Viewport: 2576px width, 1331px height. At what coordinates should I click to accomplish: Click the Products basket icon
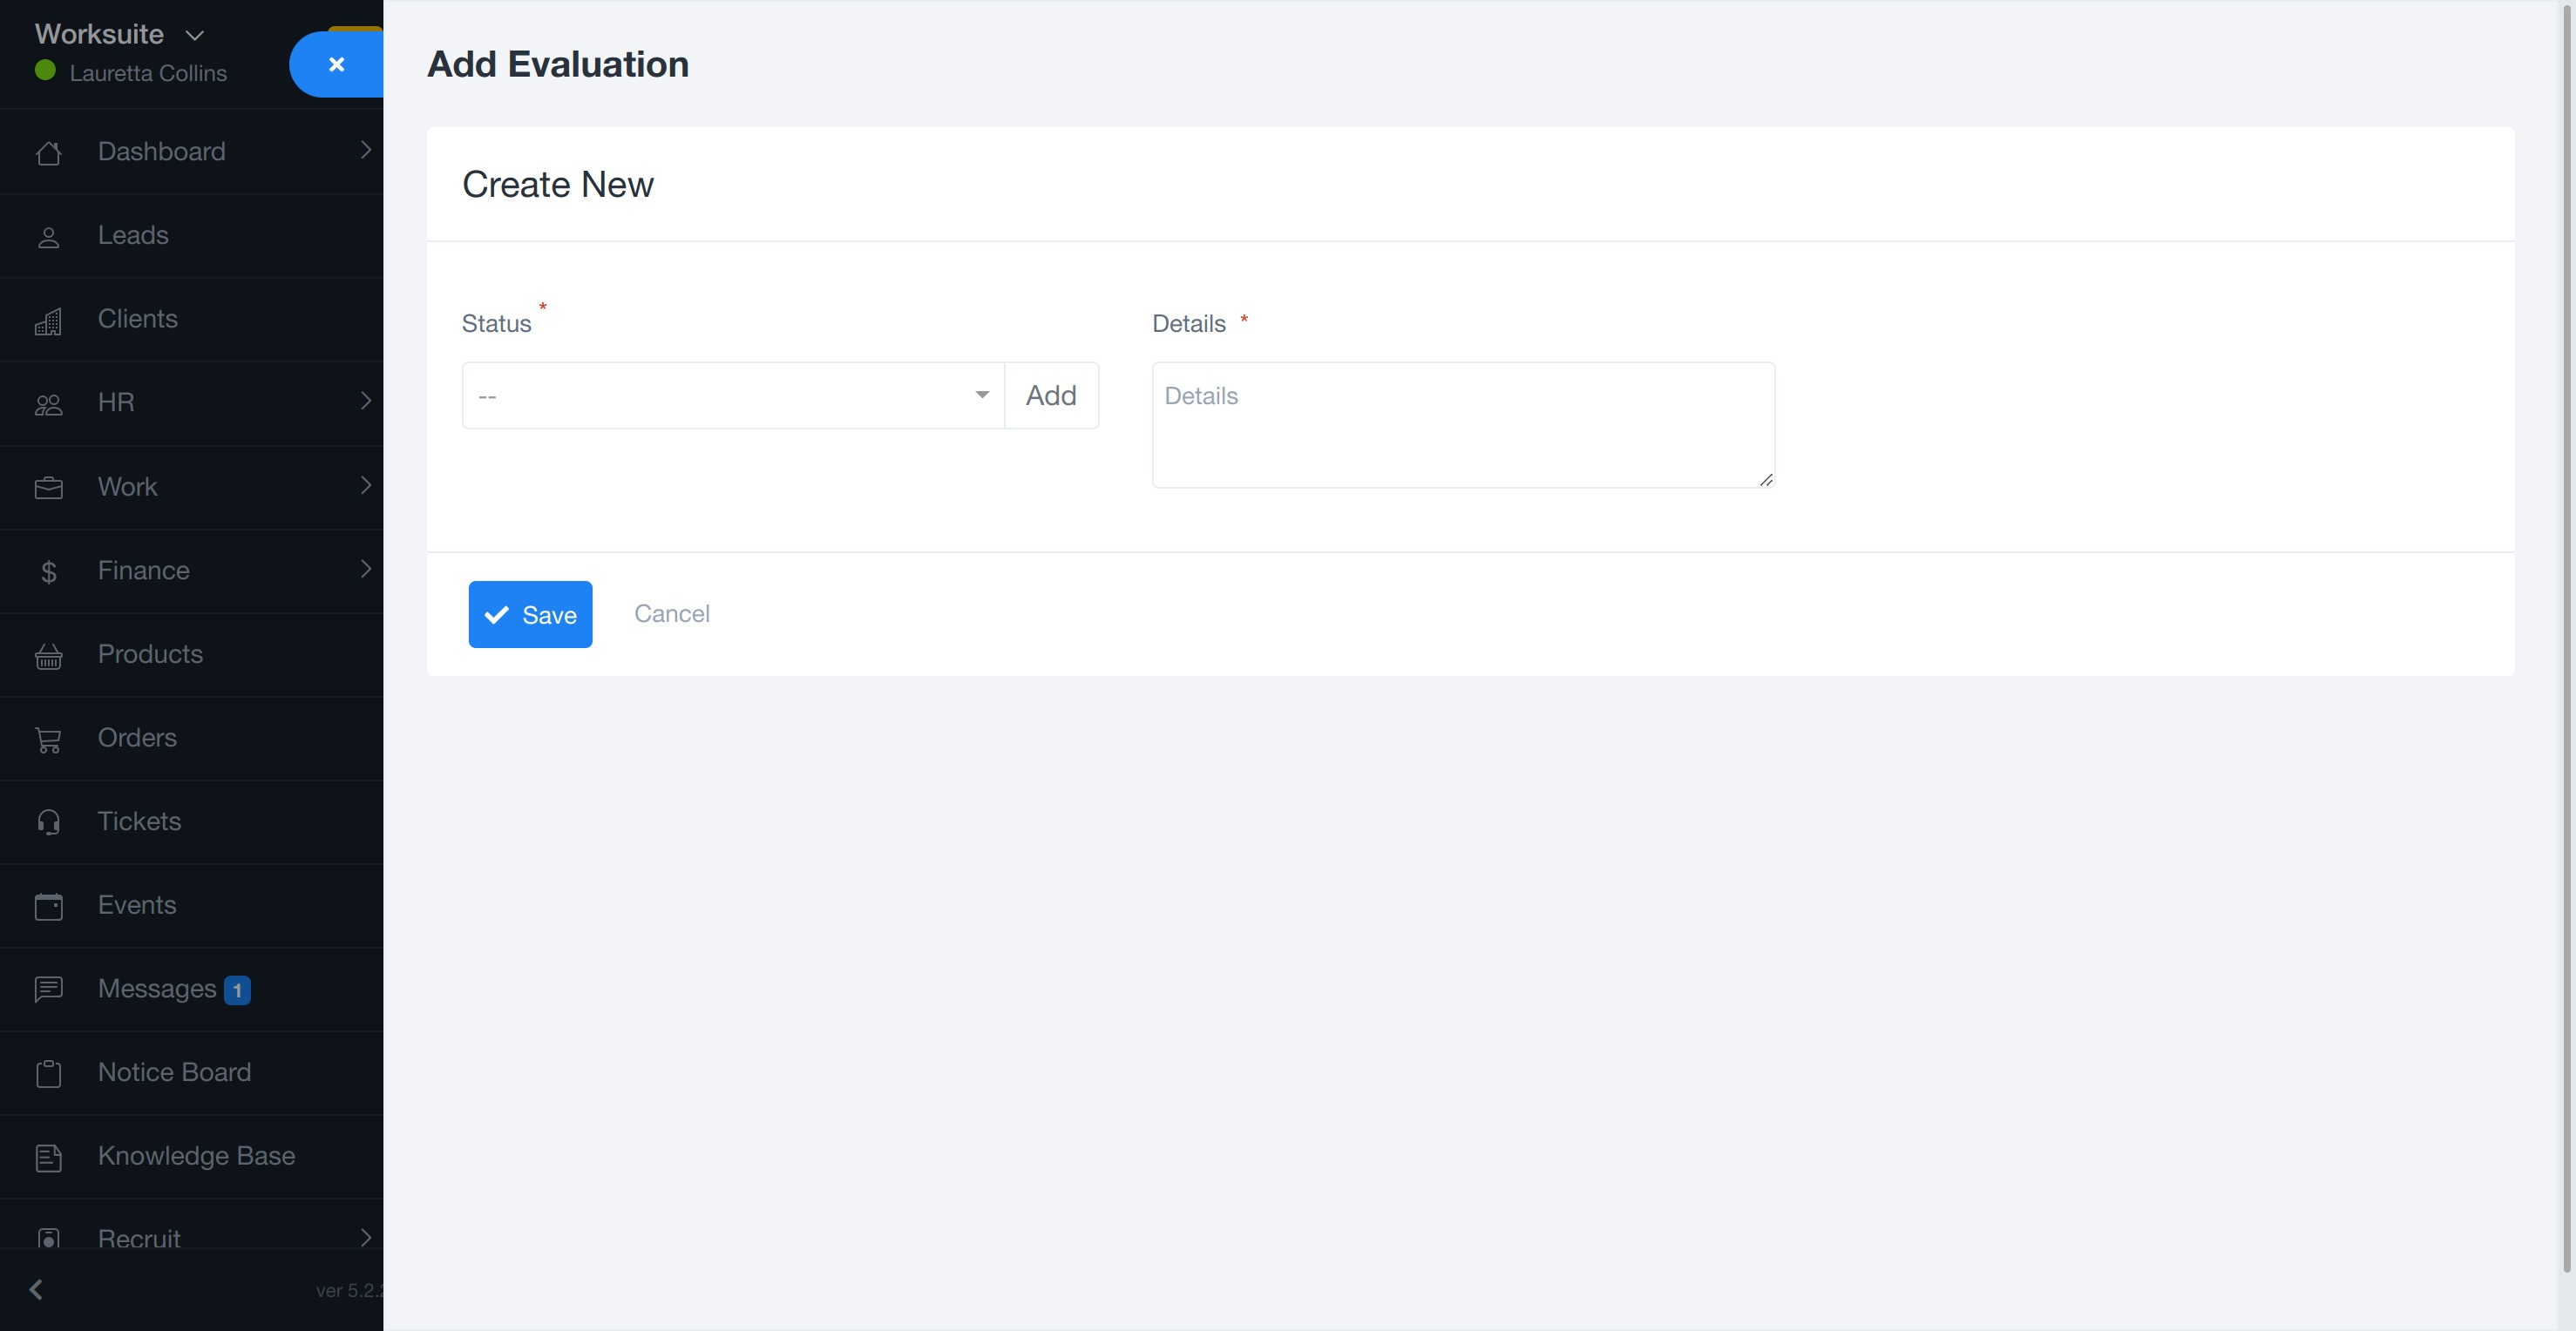[48, 656]
